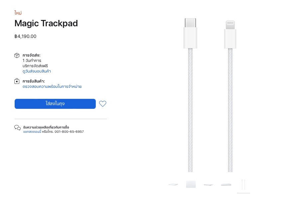Click the Apple pickup bag icon
This screenshot has height=201, width=284.
point(17,81)
